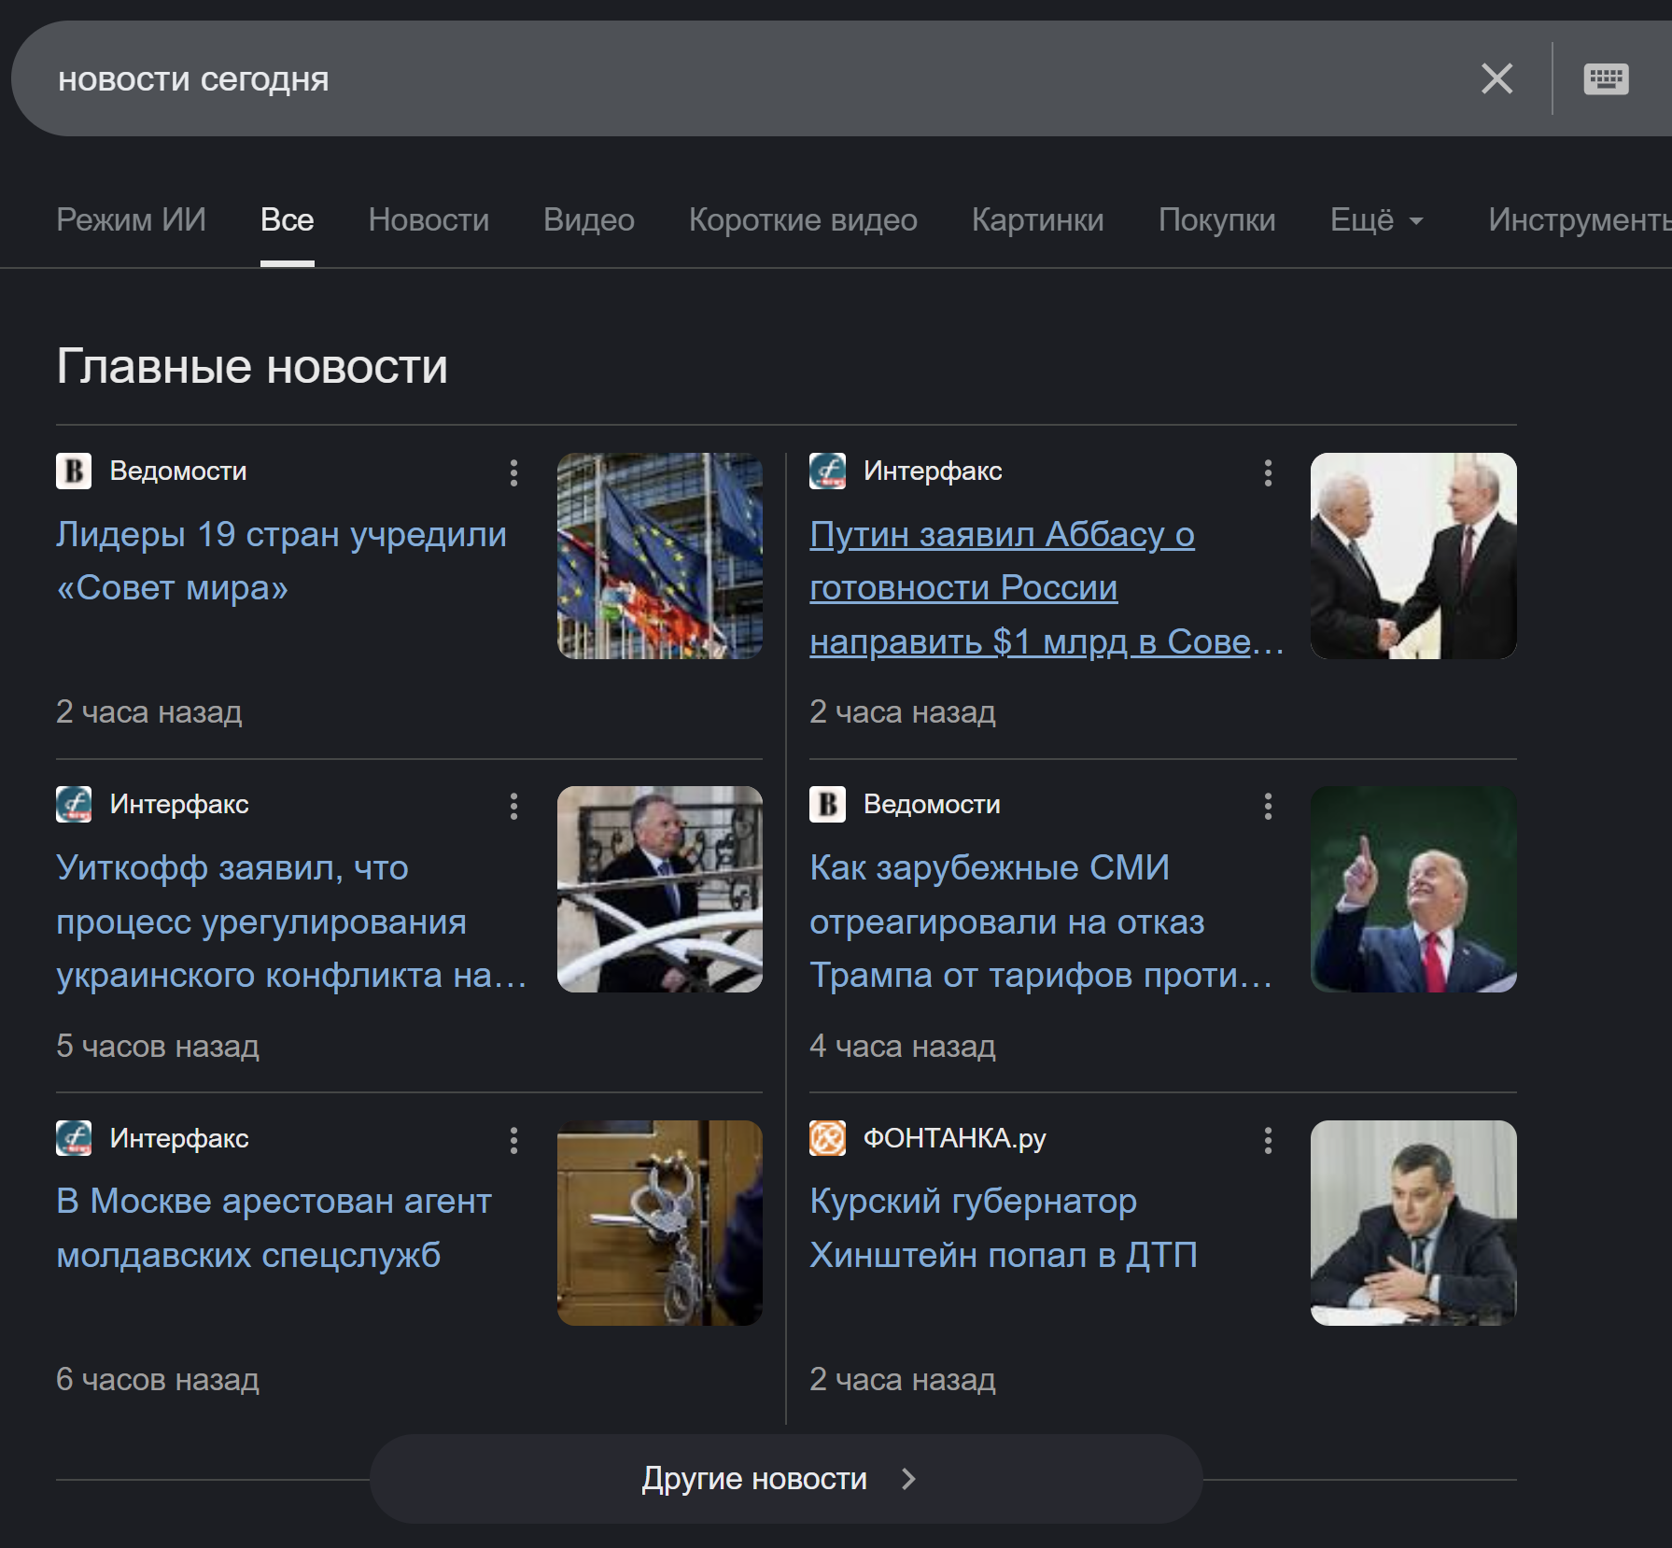
Task: Click the Ведомости source logo on first article
Action: [x=76, y=471]
